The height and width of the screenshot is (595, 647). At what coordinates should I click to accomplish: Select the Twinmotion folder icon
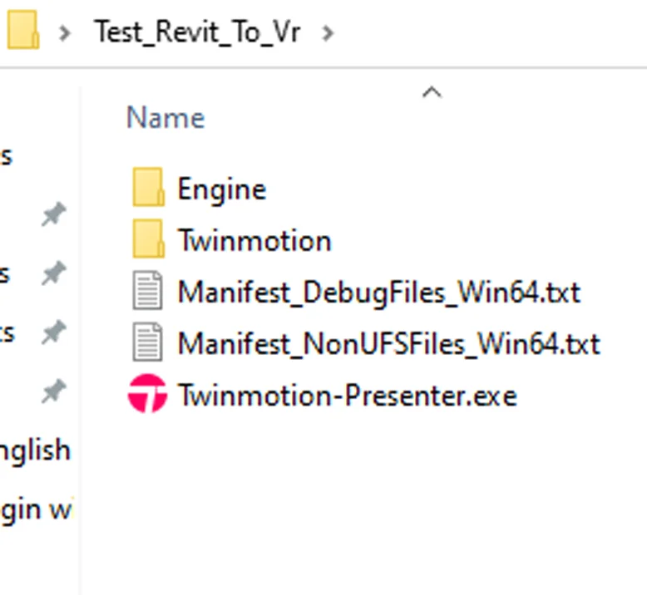click(148, 238)
